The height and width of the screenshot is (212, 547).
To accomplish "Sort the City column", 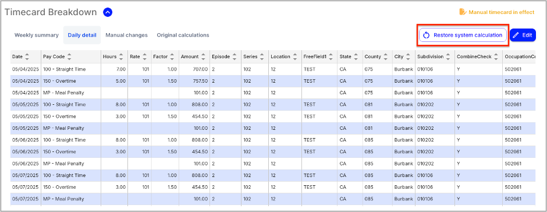I will pyautogui.click(x=408, y=56).
